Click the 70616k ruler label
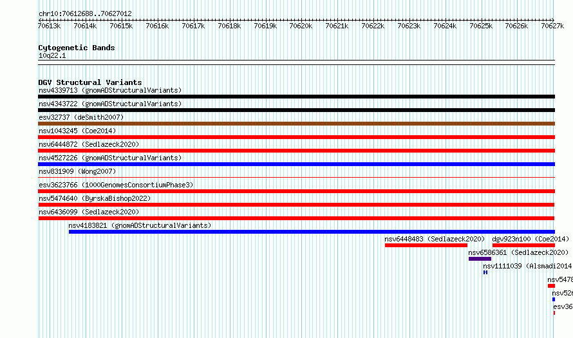 click(157, 26)
